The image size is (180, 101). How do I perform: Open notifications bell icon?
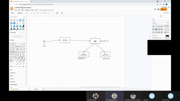155,9
